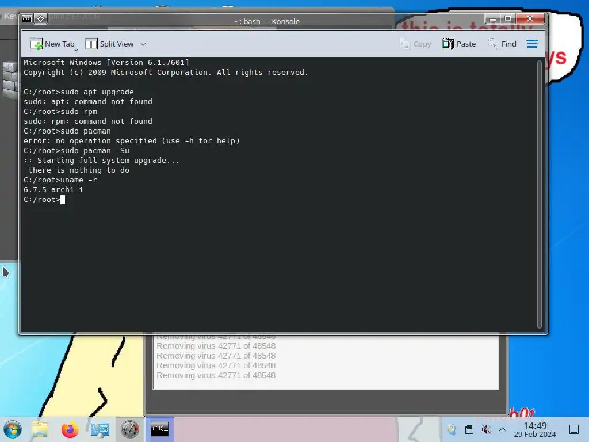Click the Konsole window menu icon in the title bar
This screenshot has width=589, height=442.
(26, 18)
